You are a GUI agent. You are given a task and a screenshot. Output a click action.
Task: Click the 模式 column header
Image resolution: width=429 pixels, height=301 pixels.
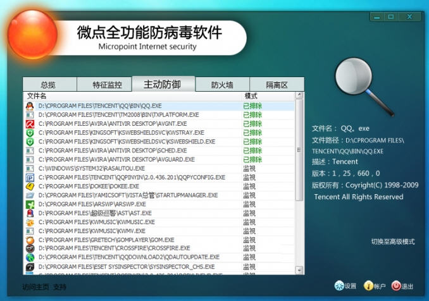point(251,96)
